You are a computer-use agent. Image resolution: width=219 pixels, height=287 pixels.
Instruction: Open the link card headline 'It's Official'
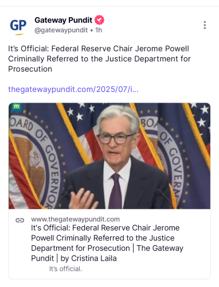[x=107, y=243]
